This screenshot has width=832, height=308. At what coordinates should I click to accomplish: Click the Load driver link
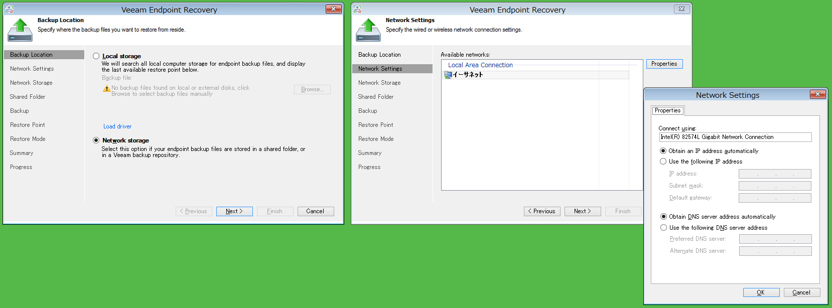click(117, 126)
